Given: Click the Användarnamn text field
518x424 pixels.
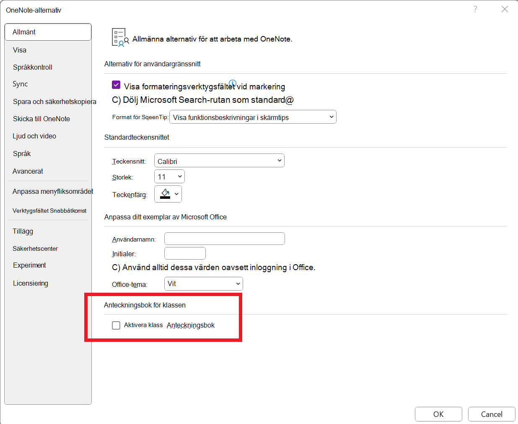Looking at the screenshot, I should (225, 239).
